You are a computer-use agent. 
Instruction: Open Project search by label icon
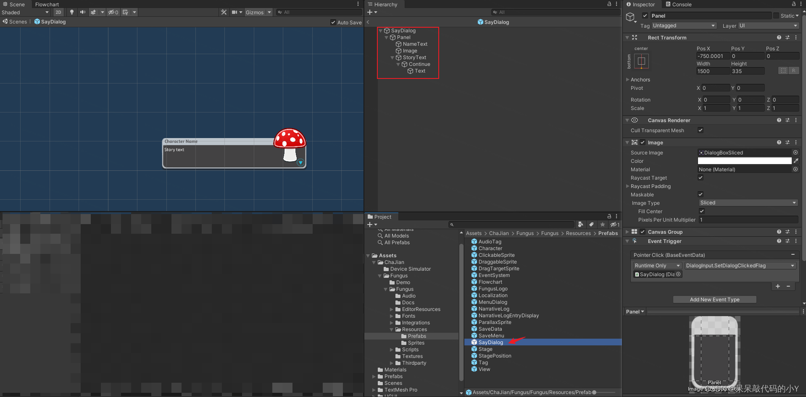592,225
